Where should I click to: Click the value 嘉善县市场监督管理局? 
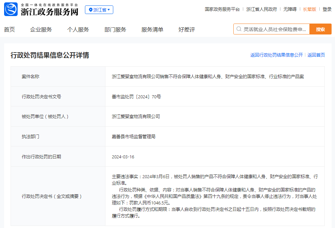[133, 137]
